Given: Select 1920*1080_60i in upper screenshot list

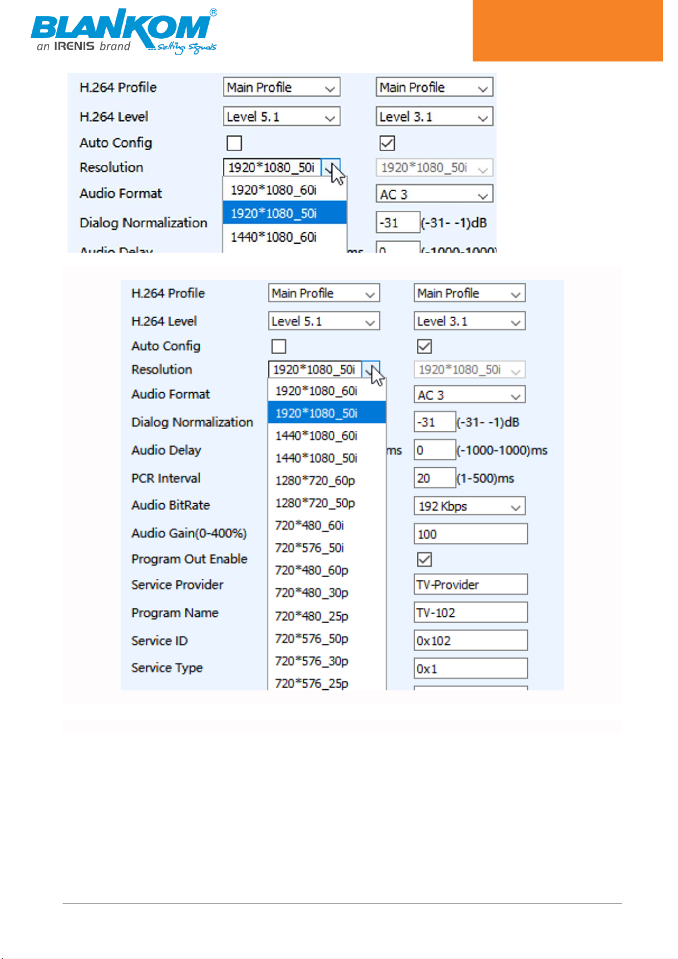Looking at the screenshot, I should tap(284, 190).
